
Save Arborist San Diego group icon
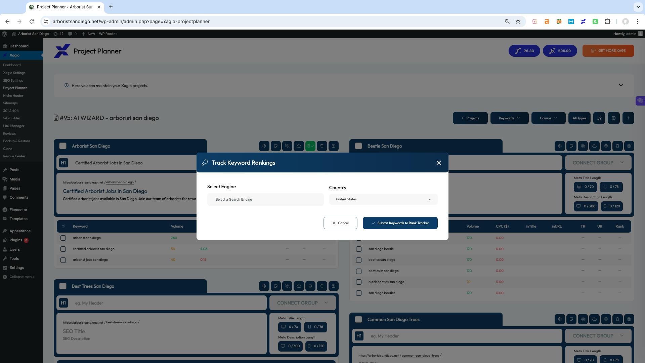click(x=334, y=146)
